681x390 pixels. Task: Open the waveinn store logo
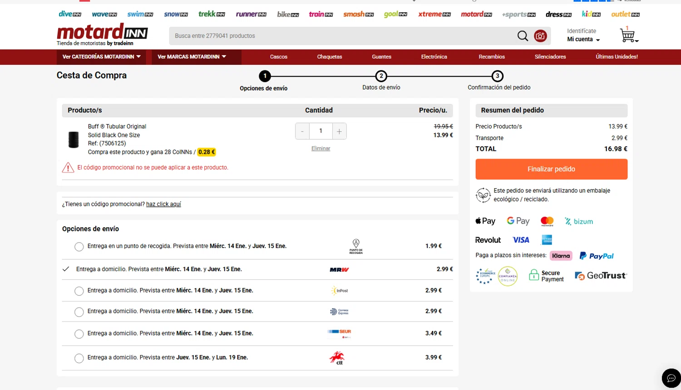(104, 14)
